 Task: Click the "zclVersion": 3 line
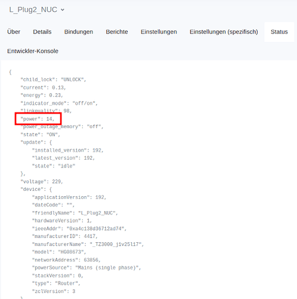coord(54,291)
